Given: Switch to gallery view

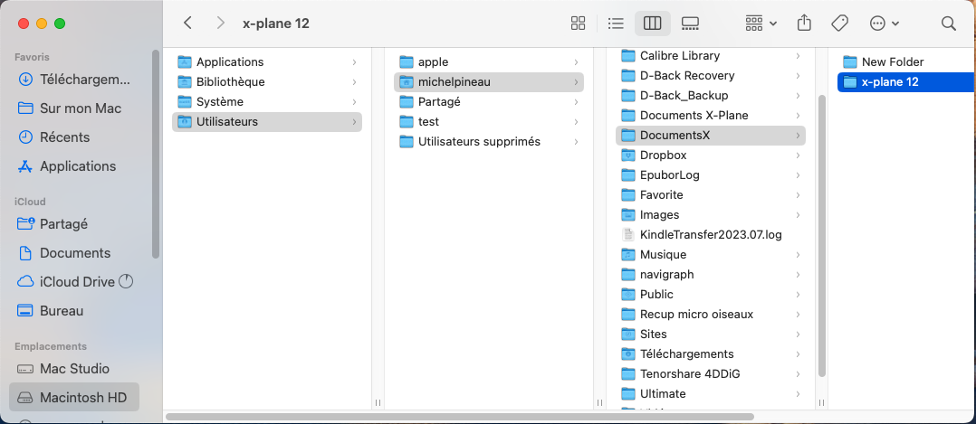Looking at the screenshot, I should click(x=690, y=24).
